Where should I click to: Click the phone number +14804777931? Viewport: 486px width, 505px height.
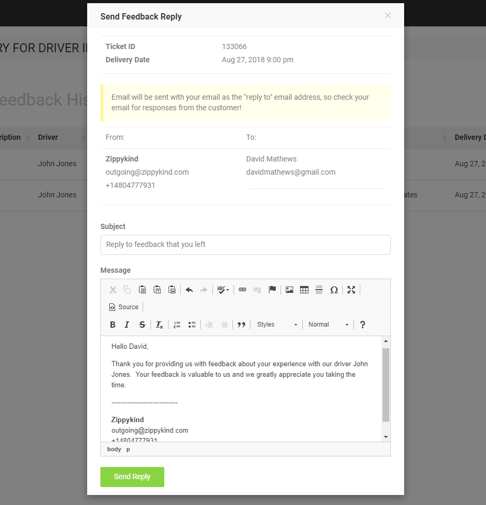(x=130, y=186)
